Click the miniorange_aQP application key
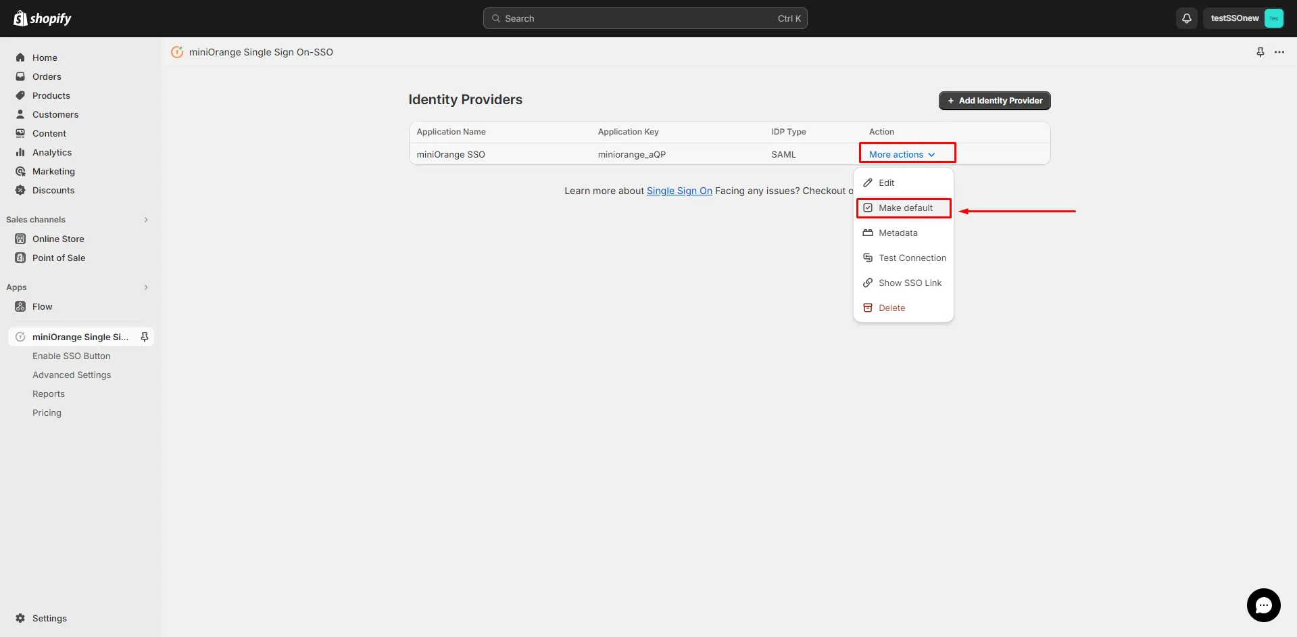Screen dimensions: 1297x637 click(x=631, y=154)
